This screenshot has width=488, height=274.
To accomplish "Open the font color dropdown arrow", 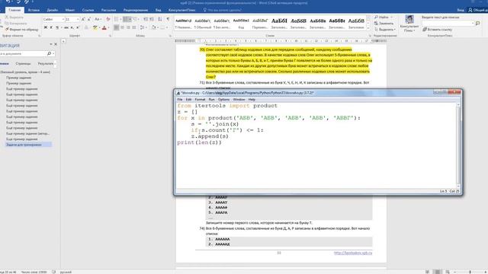I will point(108,27).
